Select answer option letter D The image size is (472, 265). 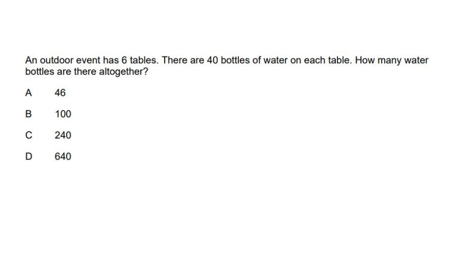pyautogui.click(x=28, y=157)
